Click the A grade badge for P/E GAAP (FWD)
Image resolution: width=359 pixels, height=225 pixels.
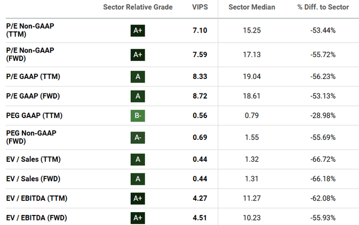click(x=137, y=96)
